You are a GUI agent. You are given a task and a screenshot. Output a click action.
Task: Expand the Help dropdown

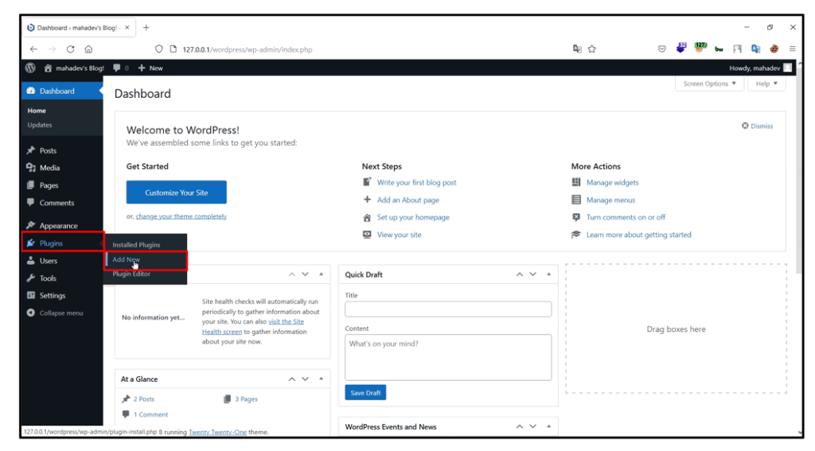766,84
